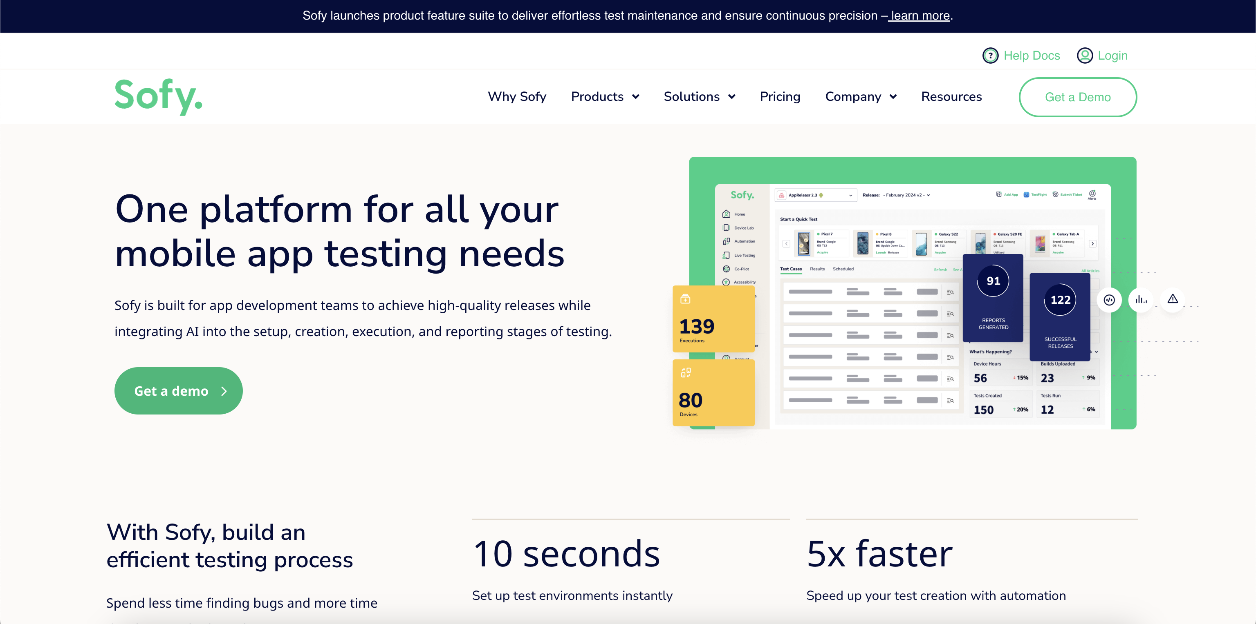Open the Resources page
The image size is (1256, 624).
point(951,96)
